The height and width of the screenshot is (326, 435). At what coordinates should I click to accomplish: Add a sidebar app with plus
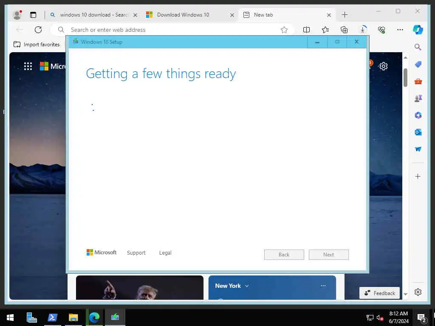418,176
